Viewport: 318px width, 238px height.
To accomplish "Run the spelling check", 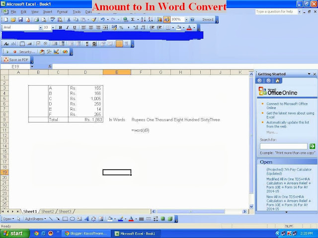I will pos(53,19).
